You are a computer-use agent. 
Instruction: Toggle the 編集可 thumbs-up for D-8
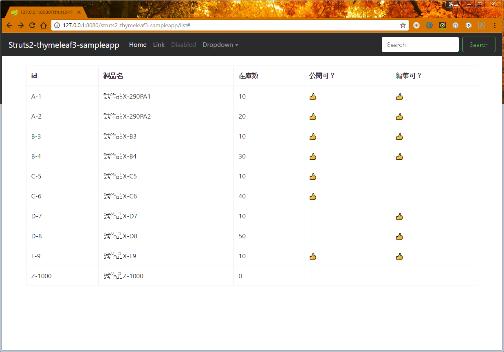pyautogui.click(x=400, y=236)
